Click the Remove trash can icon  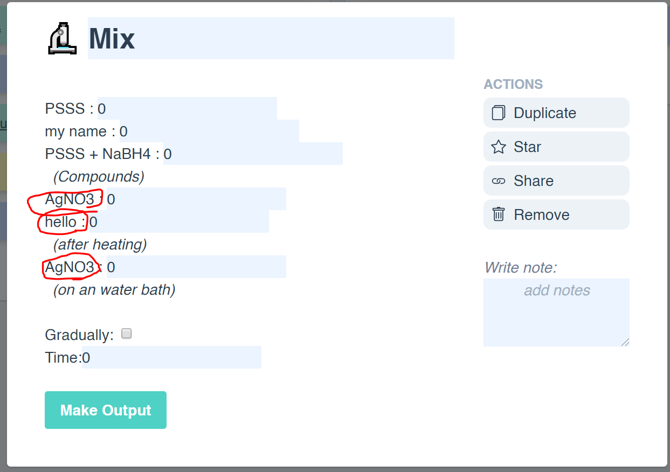499,214
